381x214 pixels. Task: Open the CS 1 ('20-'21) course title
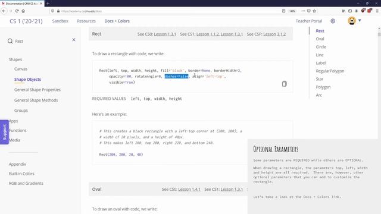26,21
